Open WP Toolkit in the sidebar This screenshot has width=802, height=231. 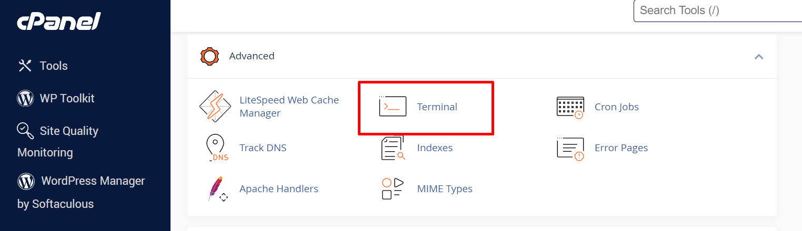56,98
